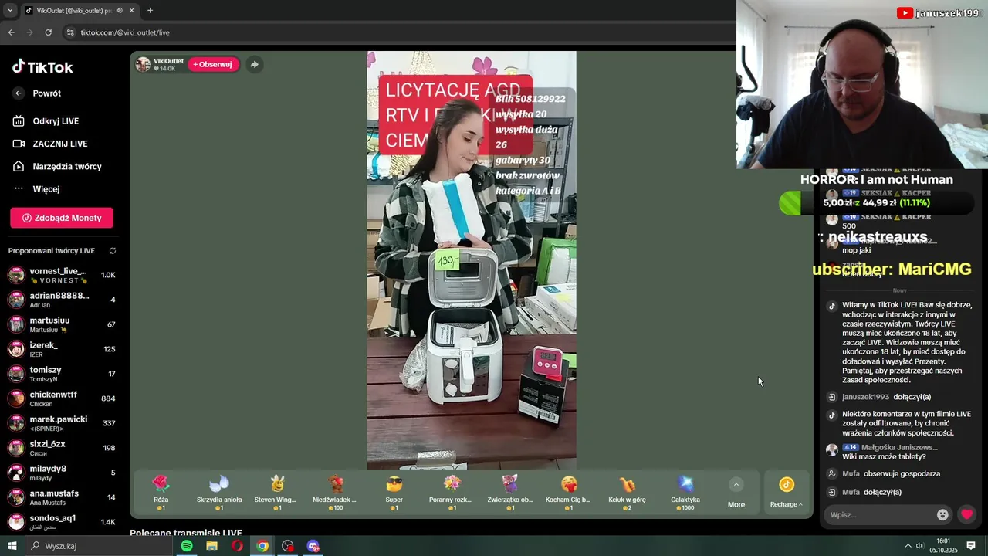
Task: Select ZACZNIJ LIVE in sidebar
Action: (59, 144)
